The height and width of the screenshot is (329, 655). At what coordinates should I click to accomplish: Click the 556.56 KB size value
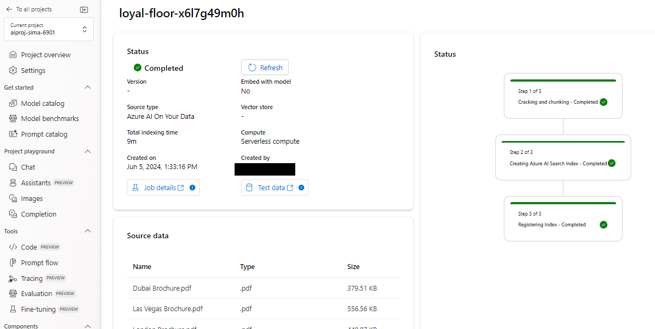(362, 308)
